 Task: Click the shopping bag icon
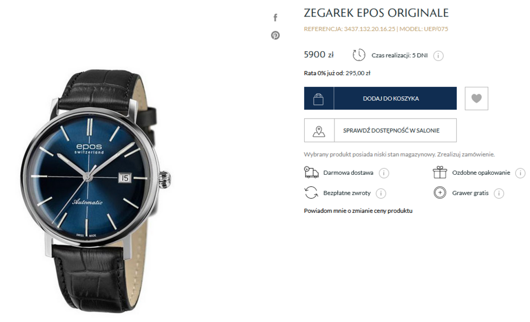point(319,99)
